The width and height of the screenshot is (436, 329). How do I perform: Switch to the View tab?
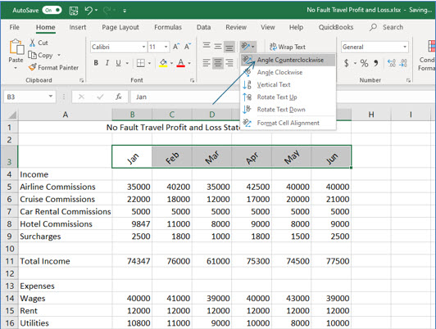267,27
